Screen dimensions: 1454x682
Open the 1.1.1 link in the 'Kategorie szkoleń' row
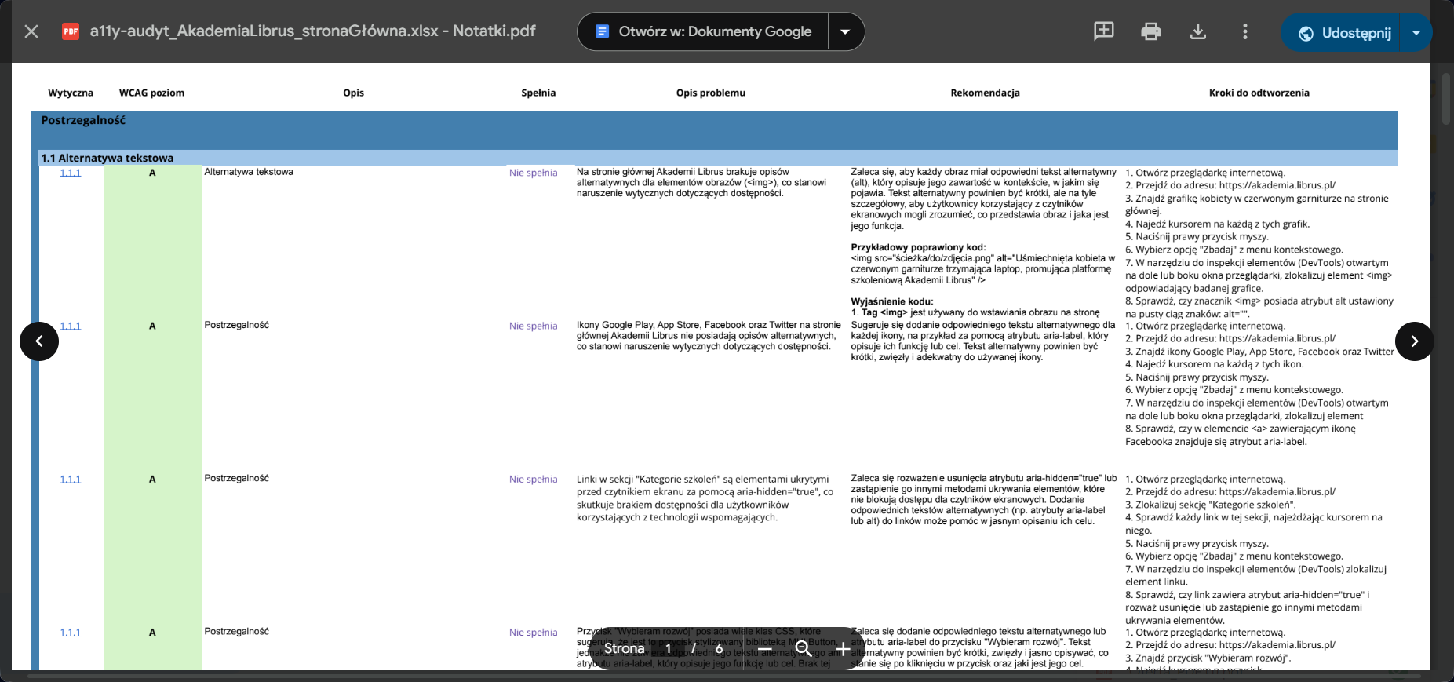click(x=71, y=479)
